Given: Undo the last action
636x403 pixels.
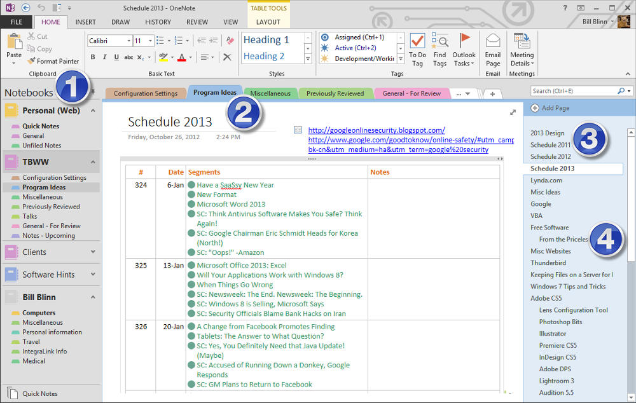Looking at the screenshot, I should [41, 8].
